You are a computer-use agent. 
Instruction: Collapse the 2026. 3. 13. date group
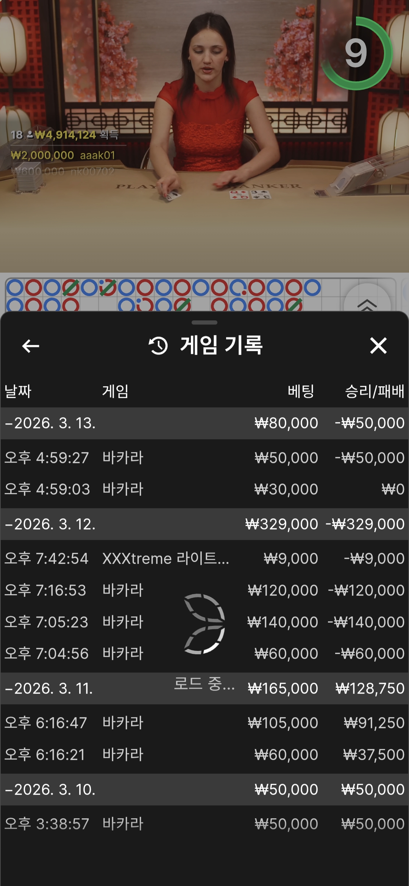50,423
